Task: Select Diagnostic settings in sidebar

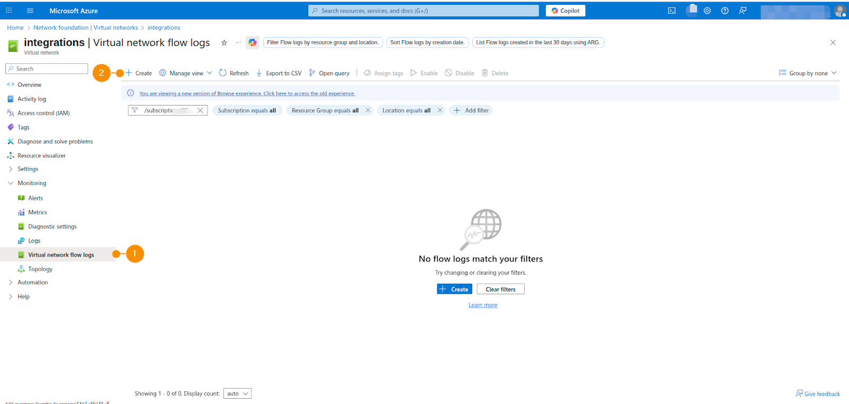Action: point(52,226)
